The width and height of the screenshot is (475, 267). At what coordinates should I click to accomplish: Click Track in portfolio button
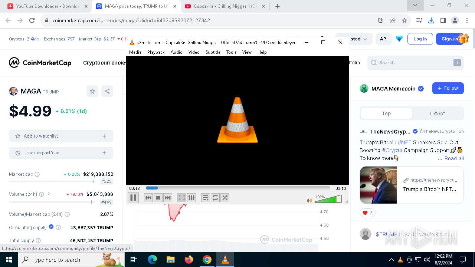61,153
